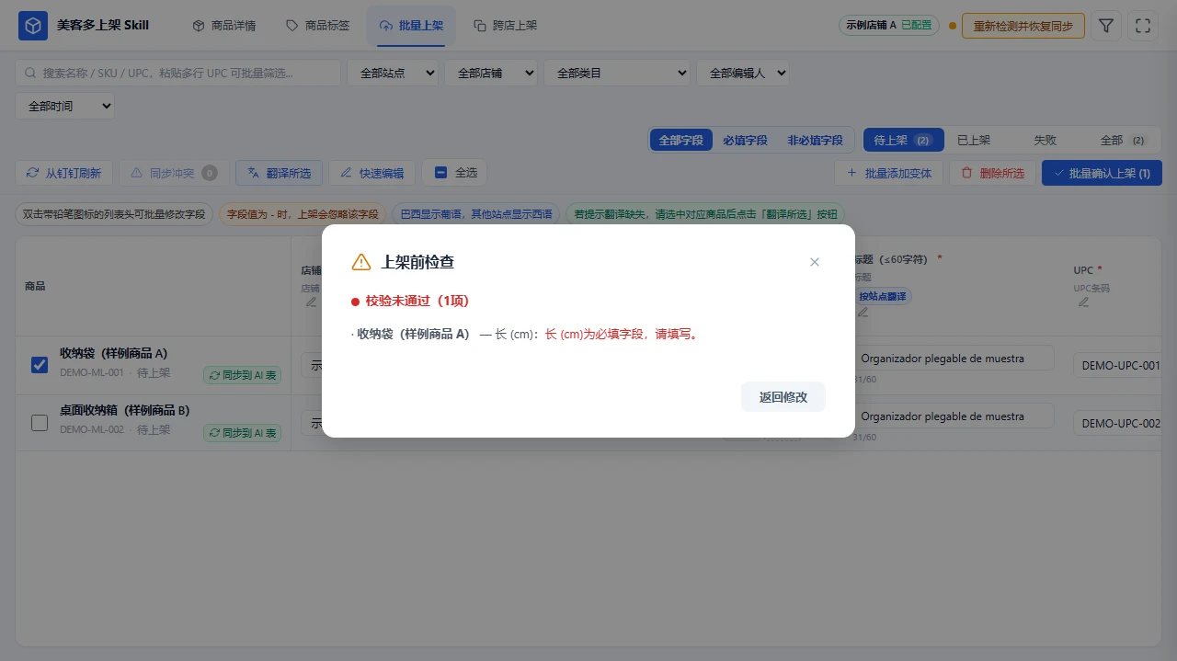
Task: Click the 巴西显示葡语 hint chip
Action: pos(476,214)
